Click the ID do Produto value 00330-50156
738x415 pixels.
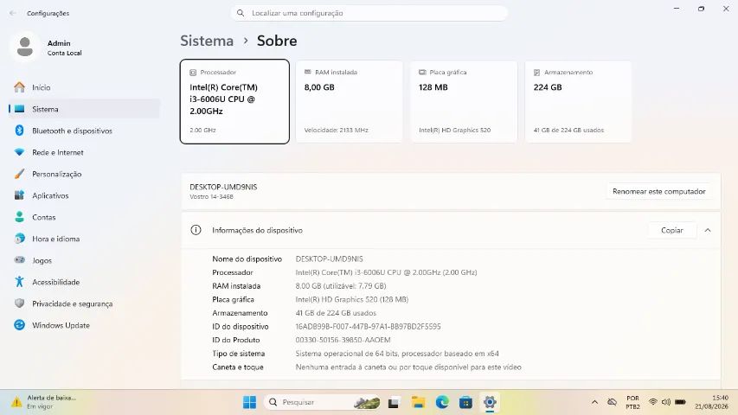click(343, 340)
